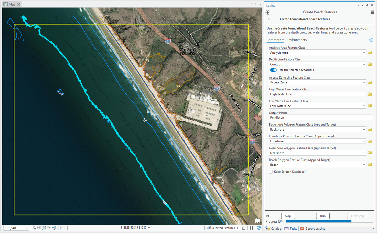The width and height of the screenshot is (377, 233).
Task: Open the Tasks pane options chevron
Action: pyautogui.click(x=362, y=5)
